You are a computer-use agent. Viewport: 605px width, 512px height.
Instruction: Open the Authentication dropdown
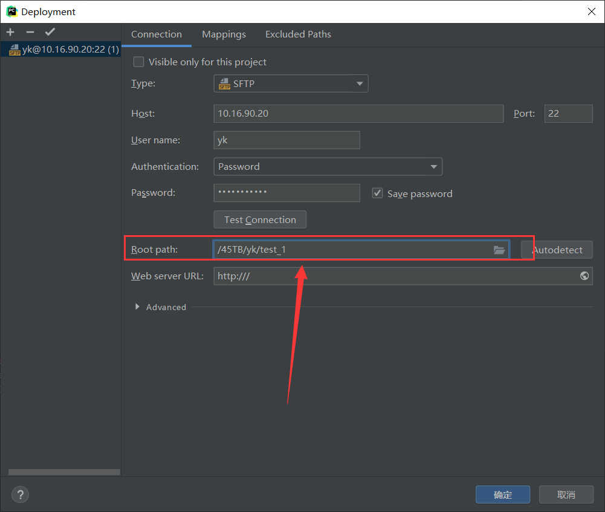pos(328,166)
